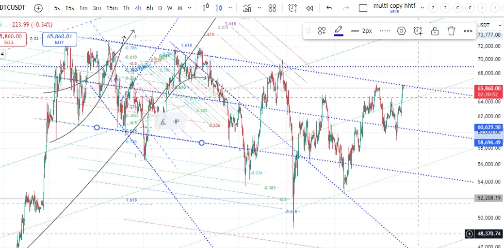Image resolution: width=504 pixels, height=248 pixels.
Task: Undo the last chart action
Action: (330, 8)
